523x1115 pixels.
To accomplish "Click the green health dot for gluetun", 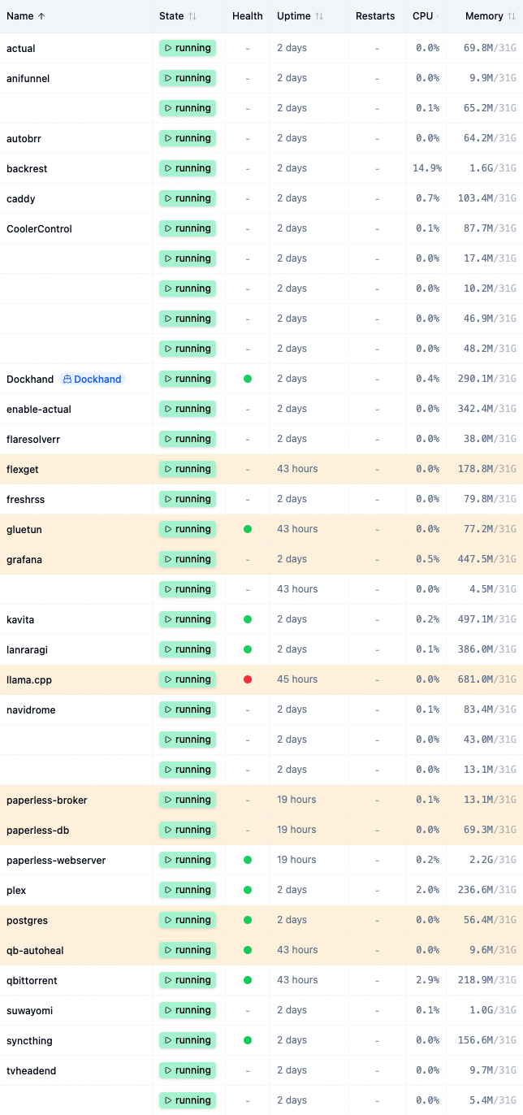I will (248, 529).
